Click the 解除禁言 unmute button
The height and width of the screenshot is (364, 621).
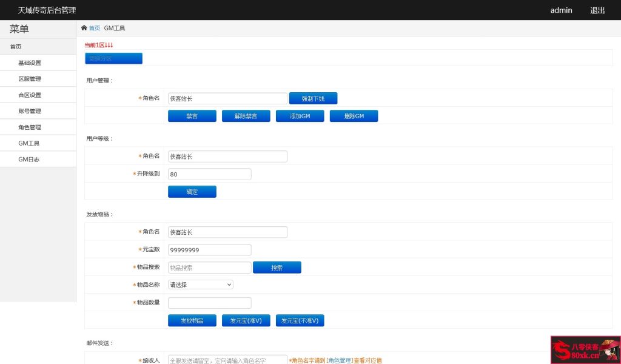point(246,115)
